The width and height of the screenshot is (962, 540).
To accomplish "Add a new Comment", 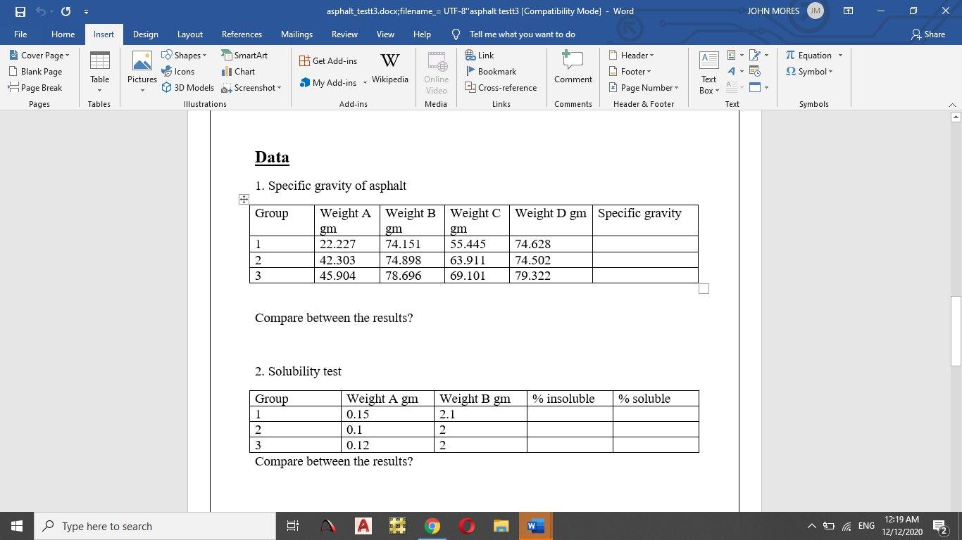I will tap(573, 67).
